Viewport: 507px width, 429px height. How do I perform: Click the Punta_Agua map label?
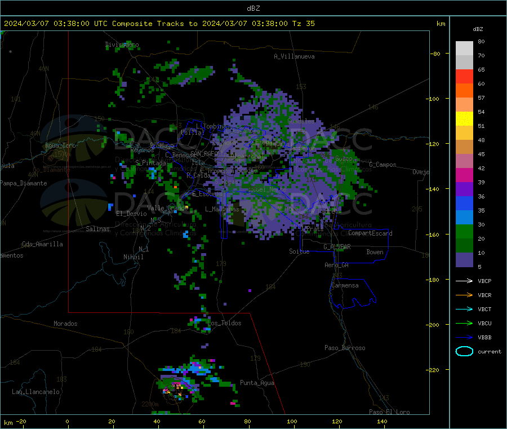pos(257,383)
